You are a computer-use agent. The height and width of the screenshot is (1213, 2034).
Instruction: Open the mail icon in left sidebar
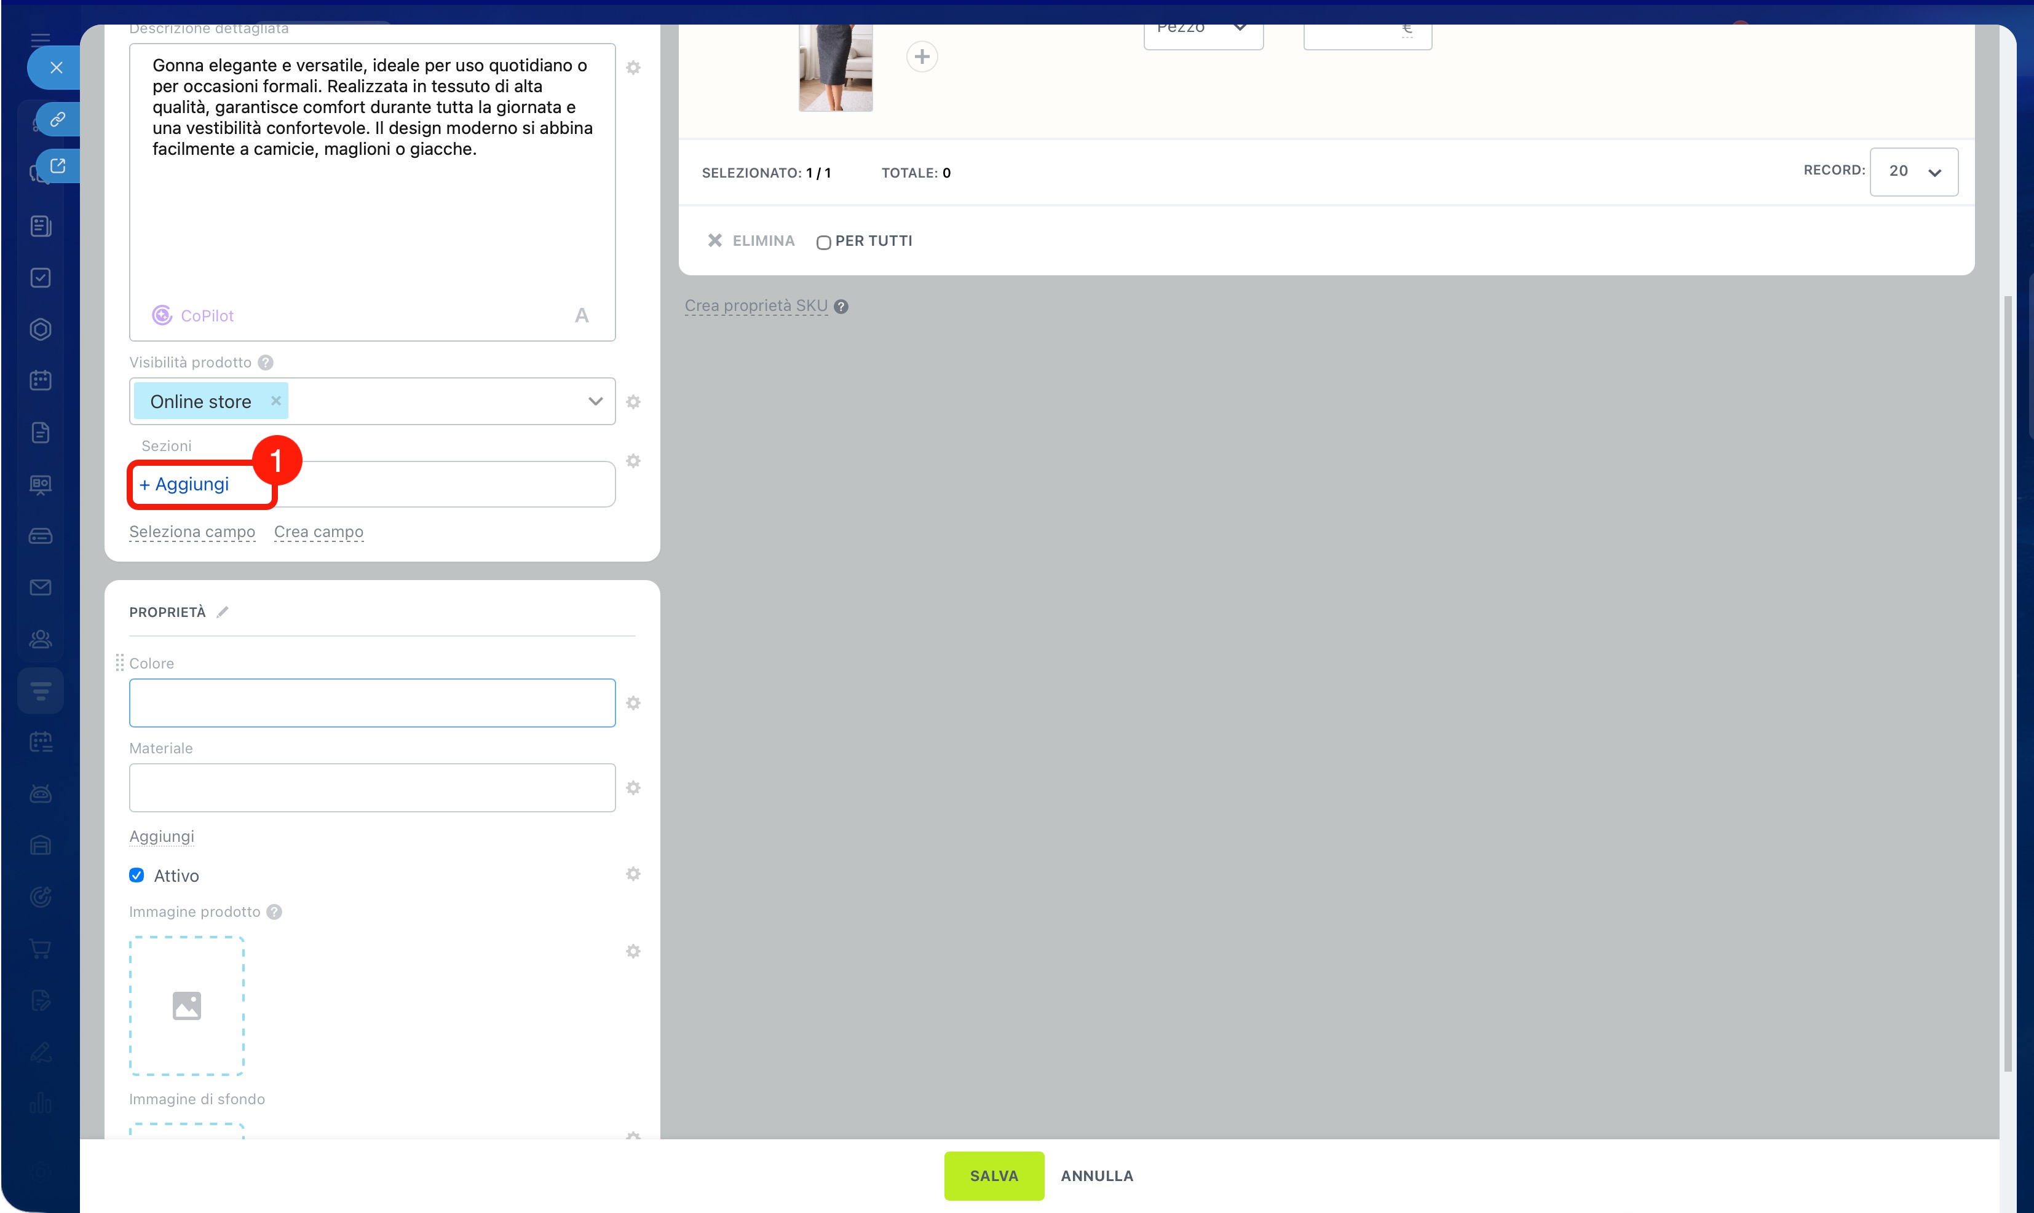point(40,587)
